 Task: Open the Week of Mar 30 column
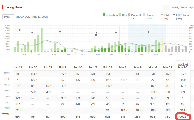(x=183, y=66)
